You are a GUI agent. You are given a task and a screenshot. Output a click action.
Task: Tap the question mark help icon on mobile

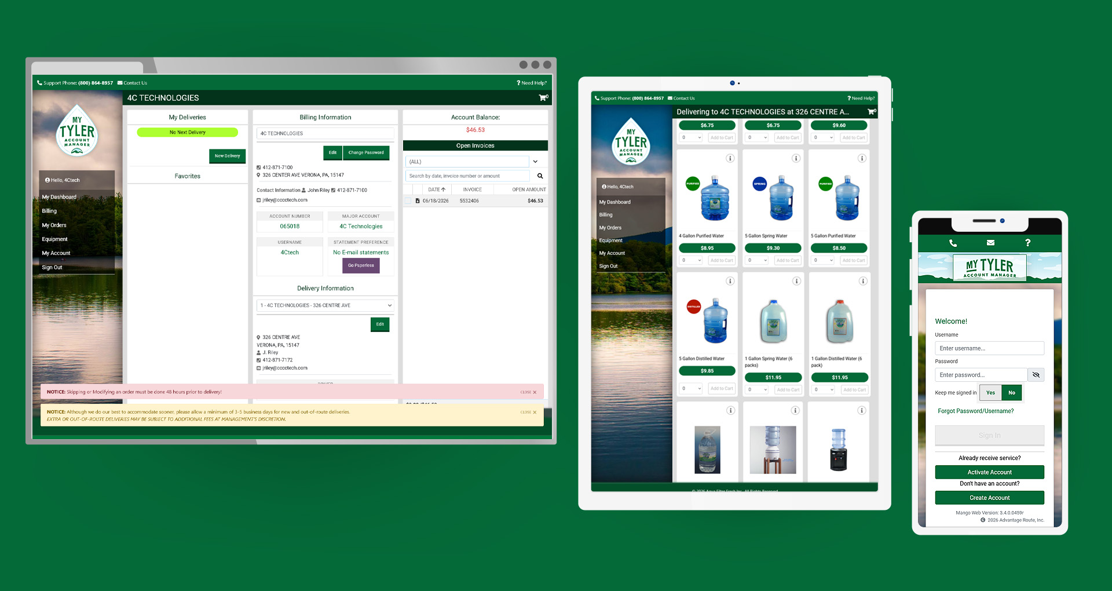click(x=1027, y=243)
